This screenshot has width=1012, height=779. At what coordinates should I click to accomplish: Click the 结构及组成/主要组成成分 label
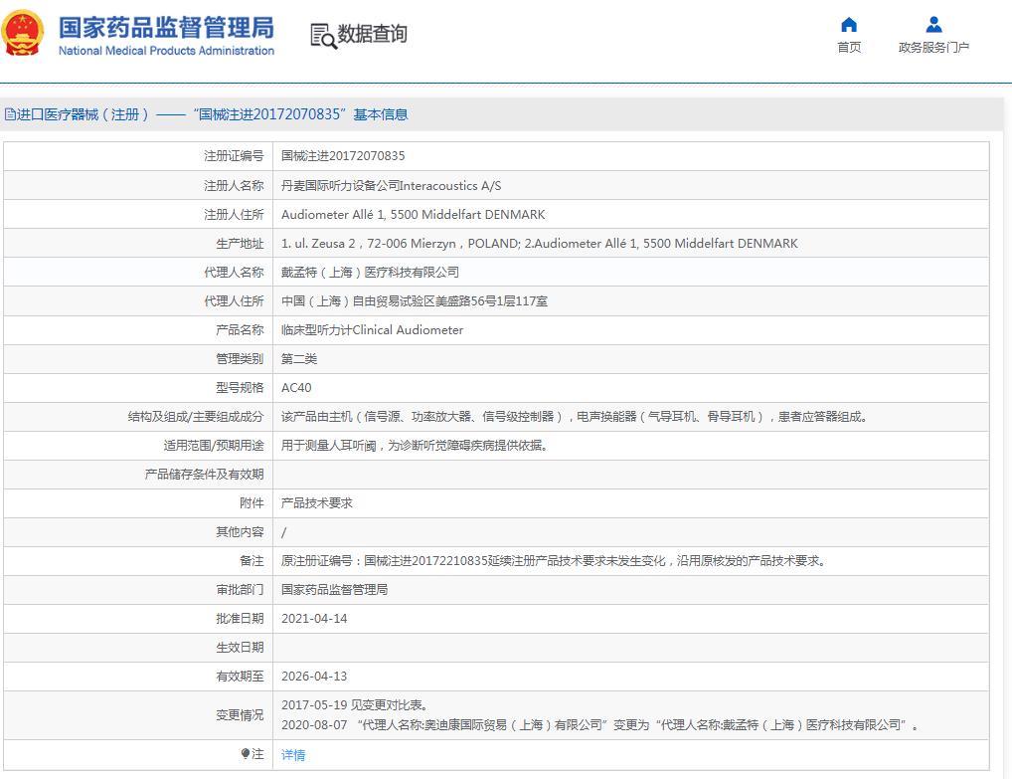coord(196,416)
